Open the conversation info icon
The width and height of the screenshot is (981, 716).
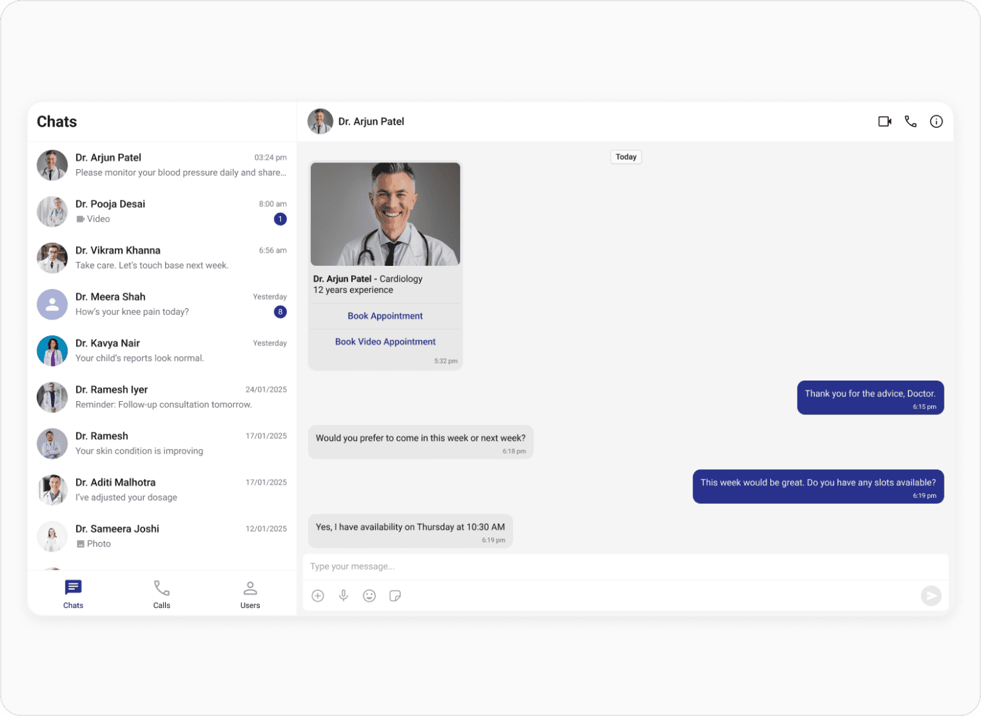(x=936, y=121)
